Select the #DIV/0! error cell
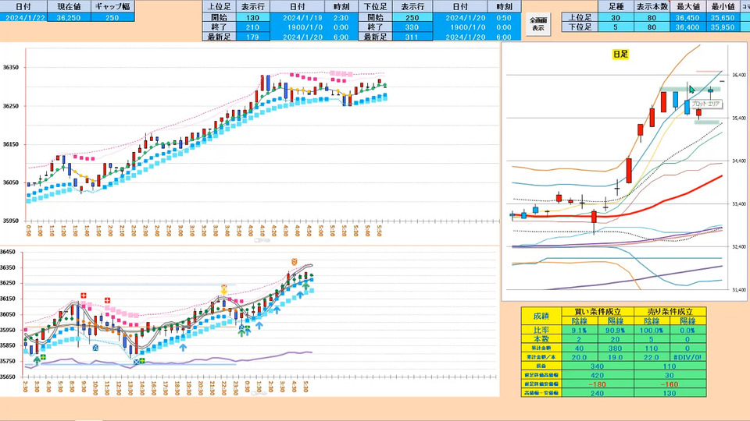The image size is (750, 421). (687, 357)
